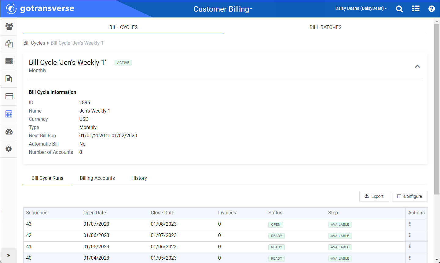
Task: Go to Bill Cycles breadcrumb link
Action: point(34,43)
